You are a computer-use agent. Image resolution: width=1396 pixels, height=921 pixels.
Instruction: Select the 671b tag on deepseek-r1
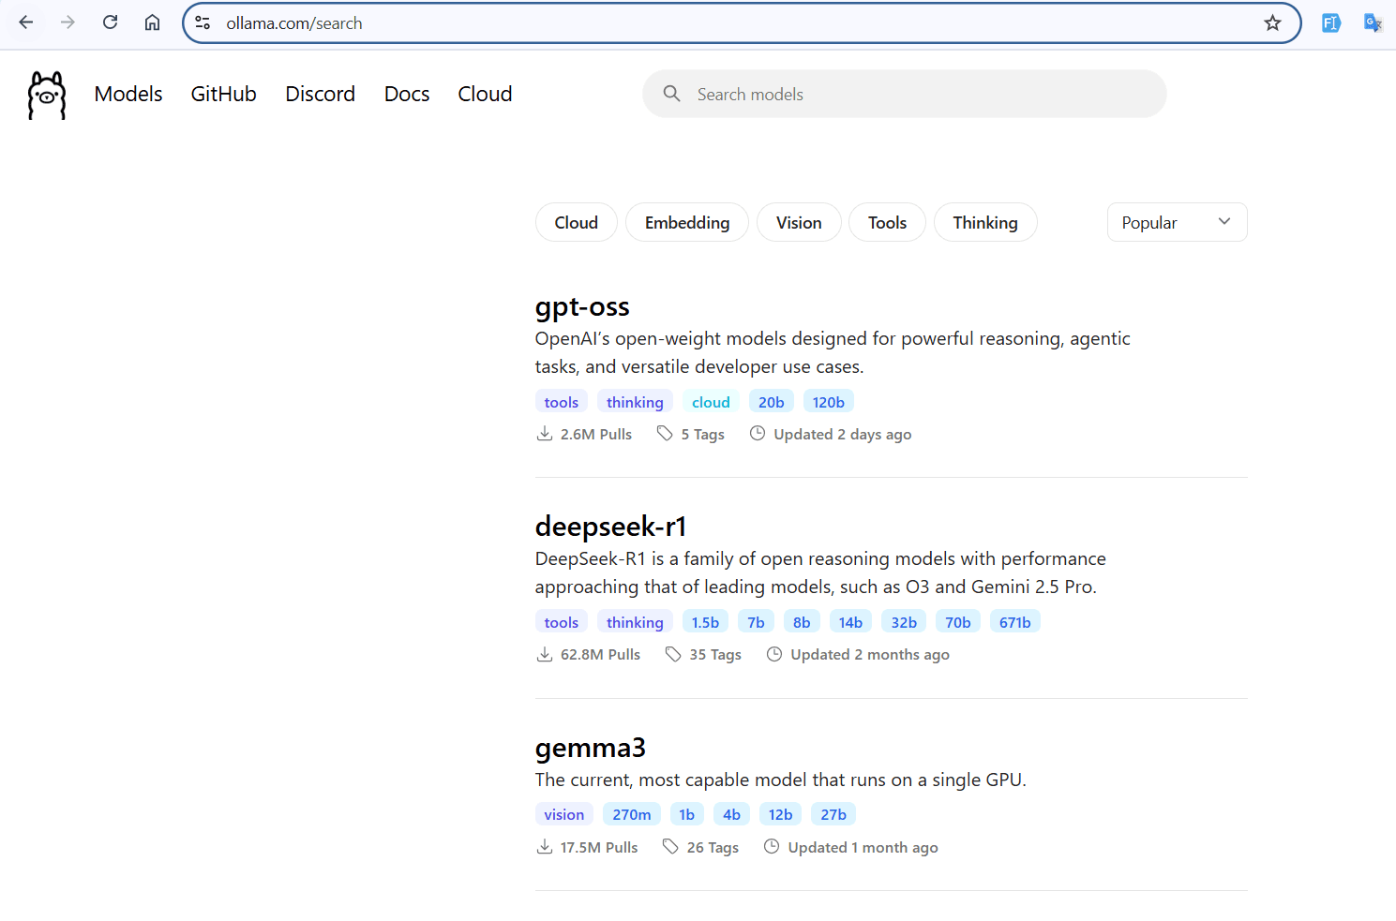(1014, 622)
